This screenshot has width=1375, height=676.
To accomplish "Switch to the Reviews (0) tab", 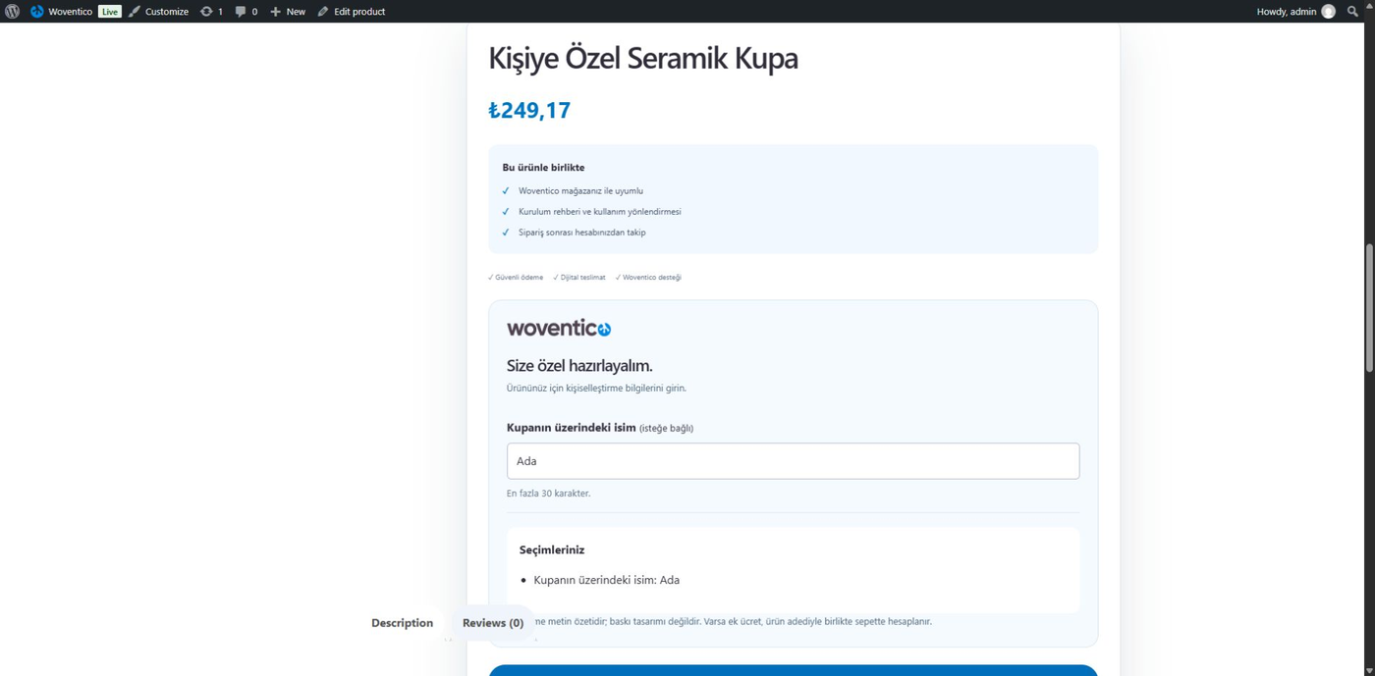I will [x=493, y=623].
